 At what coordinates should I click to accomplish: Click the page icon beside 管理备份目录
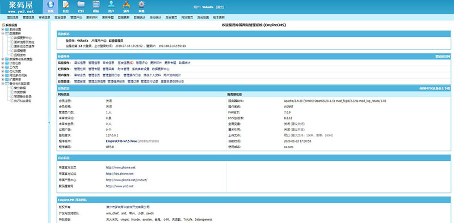click(12, 96)
